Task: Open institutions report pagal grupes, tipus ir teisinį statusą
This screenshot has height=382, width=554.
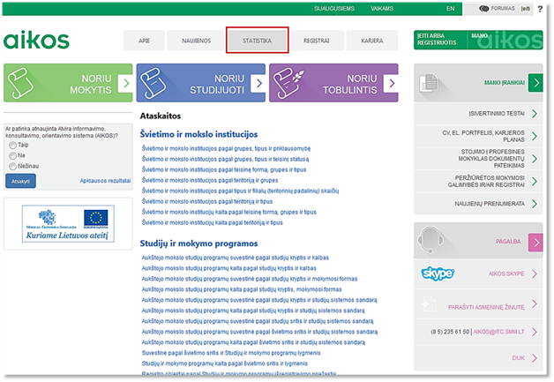Action: click(226, 159)
